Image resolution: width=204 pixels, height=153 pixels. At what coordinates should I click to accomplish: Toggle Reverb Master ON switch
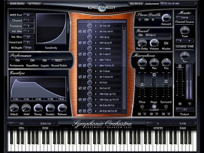click(166, 43)
